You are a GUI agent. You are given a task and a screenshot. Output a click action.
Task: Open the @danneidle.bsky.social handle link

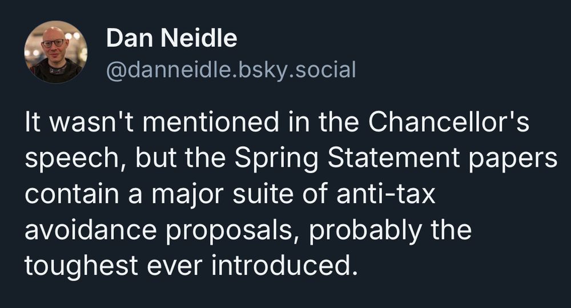point(231,69)
